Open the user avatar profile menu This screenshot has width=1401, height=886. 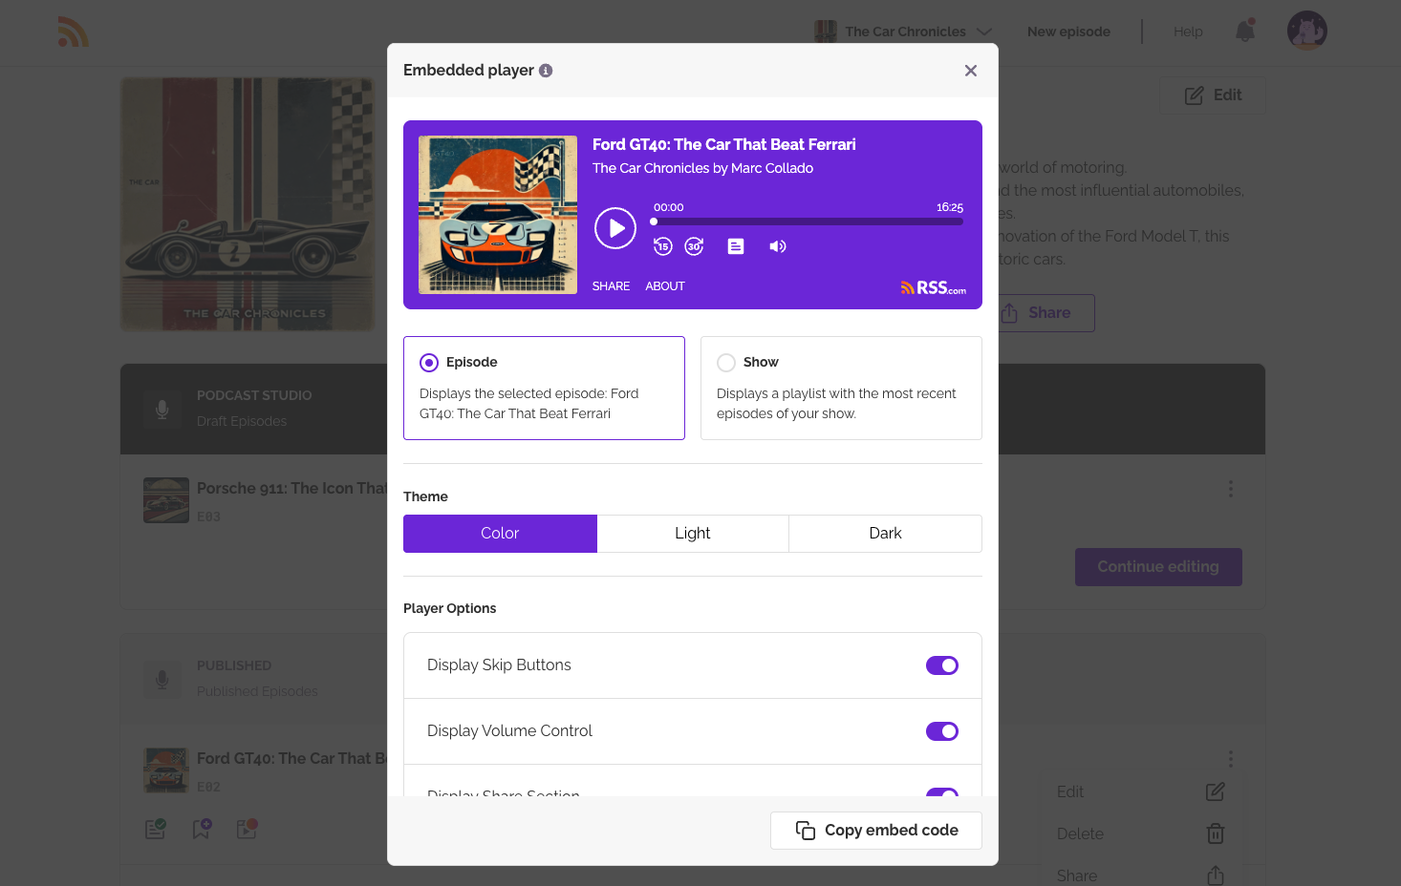tap(1307, 31)
